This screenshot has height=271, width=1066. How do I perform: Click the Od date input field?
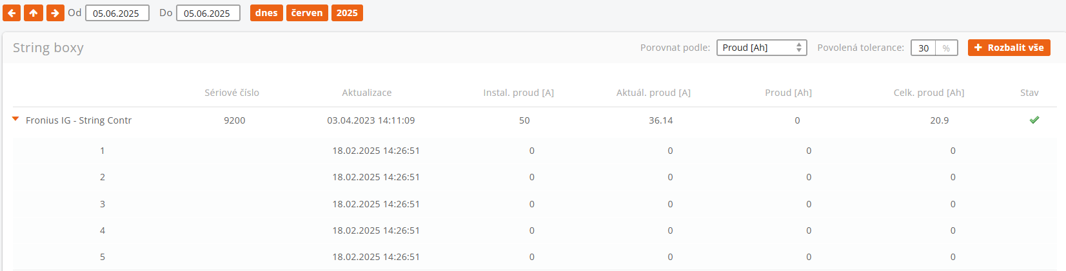(x=117, y=13)
